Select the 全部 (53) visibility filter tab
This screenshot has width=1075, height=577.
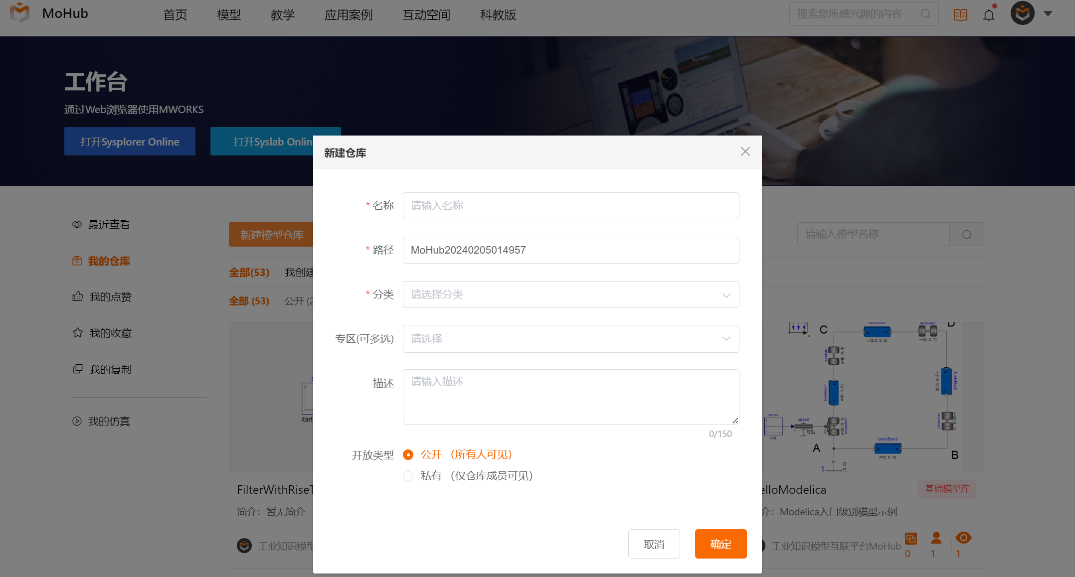[249, 301]
